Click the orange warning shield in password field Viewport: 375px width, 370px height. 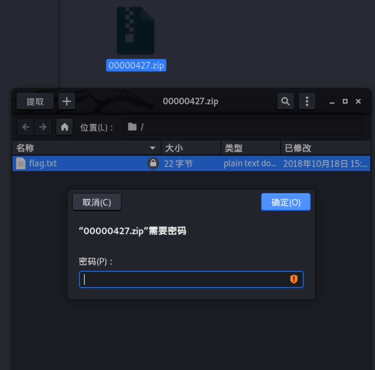tap(294, 279)
